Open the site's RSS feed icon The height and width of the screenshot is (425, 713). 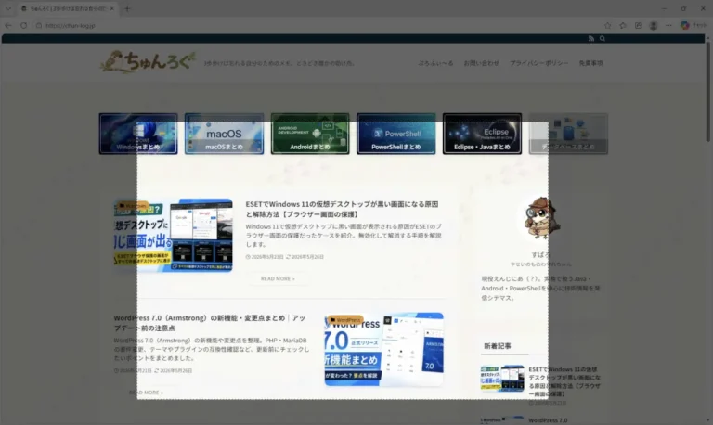pos(591,39)
